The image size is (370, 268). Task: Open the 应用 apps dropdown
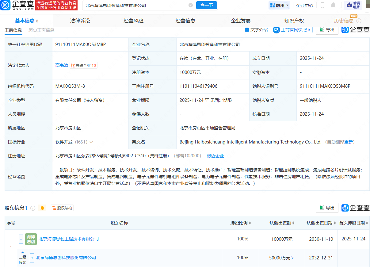point(279,5)
